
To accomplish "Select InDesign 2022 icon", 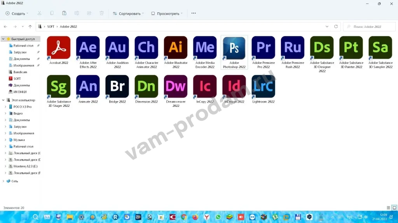I will [x=234, y=86].
